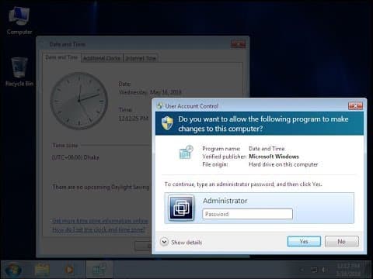The width and height of the screenshot is (373, 279).
Task: Click the UAC security shield icon
Action: coord(167,122)
